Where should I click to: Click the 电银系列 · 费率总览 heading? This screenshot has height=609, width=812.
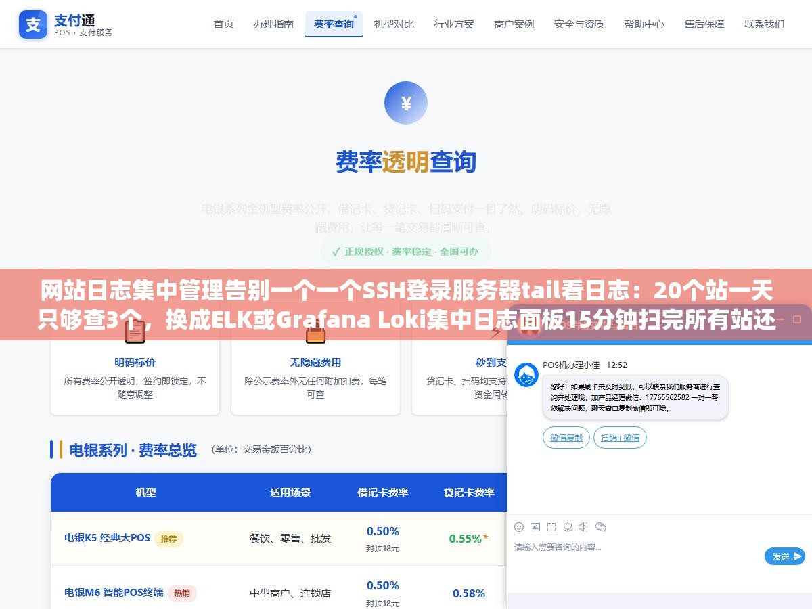[x=133, y=450]
